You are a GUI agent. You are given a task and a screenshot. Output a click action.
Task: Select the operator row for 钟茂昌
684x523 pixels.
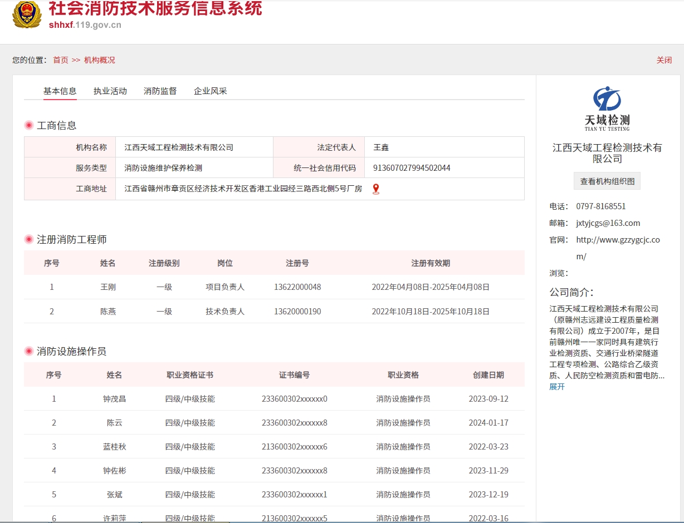coord(274,399)
